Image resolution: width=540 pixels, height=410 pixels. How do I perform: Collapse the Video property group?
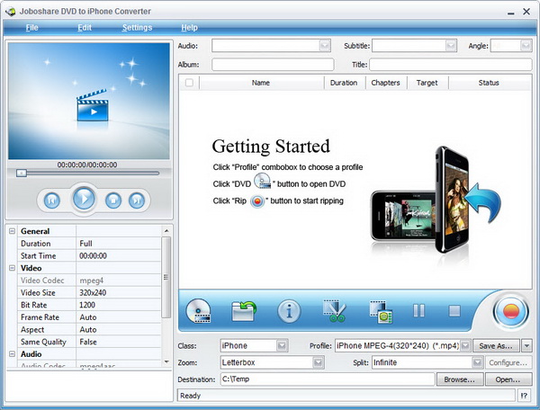13,268
